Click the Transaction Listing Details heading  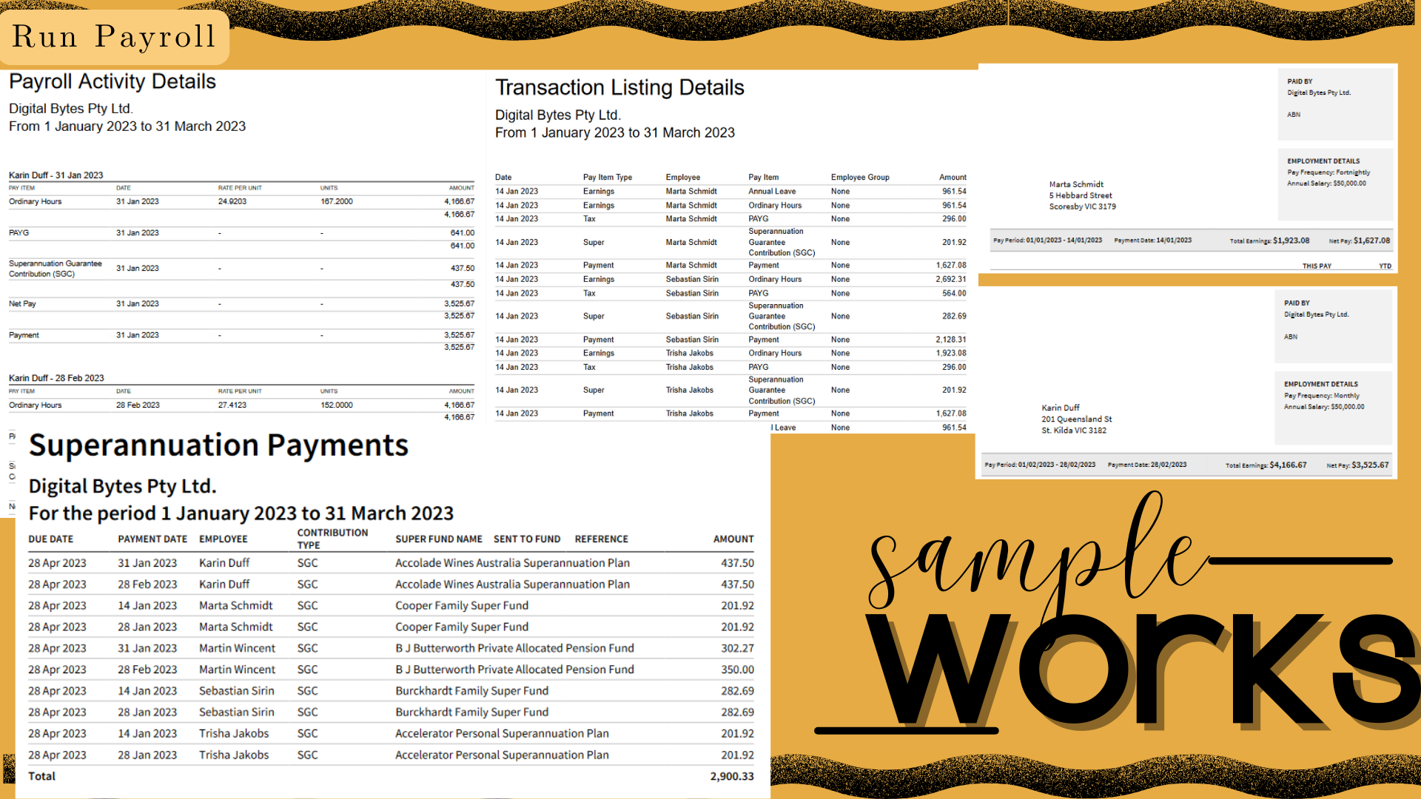click(619, 87)
